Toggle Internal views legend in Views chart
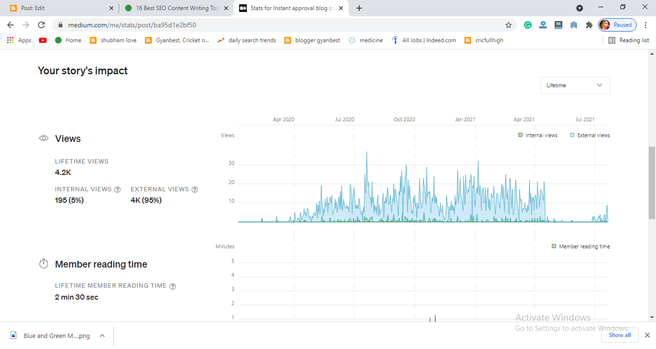Viewport: 656px width, 349px height. click(x=537, y=135)
